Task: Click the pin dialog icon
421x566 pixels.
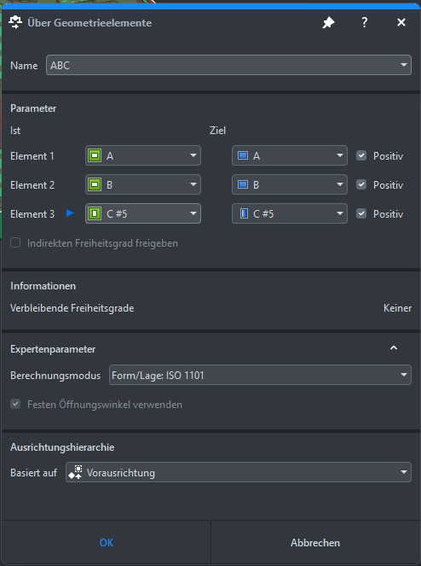Action: point(328,23)
